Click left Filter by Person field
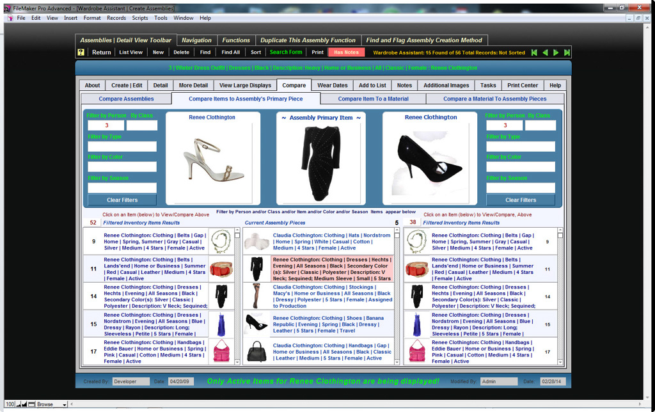This screenshot has width=655, height=412. tap(106, 125)
